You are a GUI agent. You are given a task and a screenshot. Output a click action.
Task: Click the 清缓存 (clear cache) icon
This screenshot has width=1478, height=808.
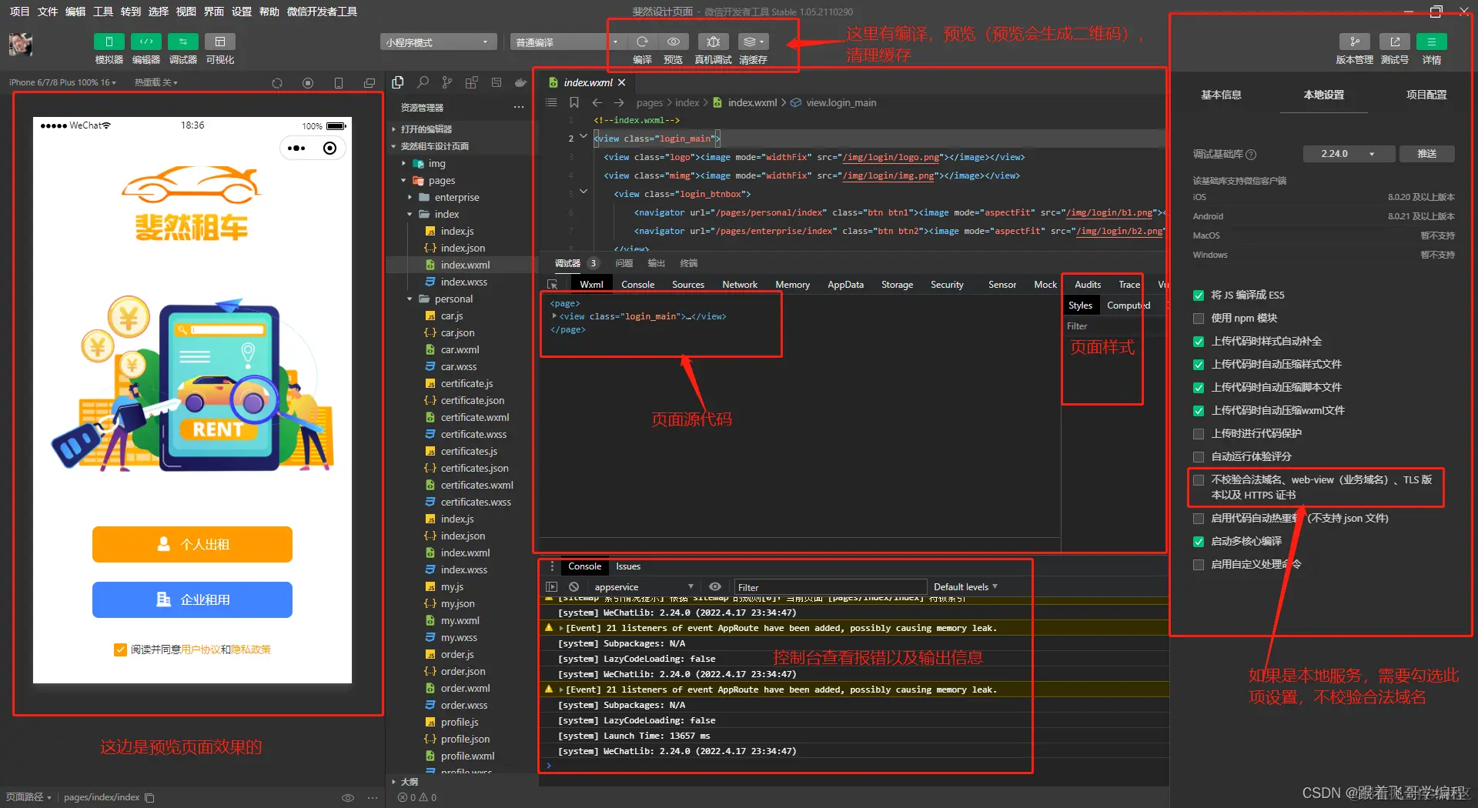pos(753,42)
